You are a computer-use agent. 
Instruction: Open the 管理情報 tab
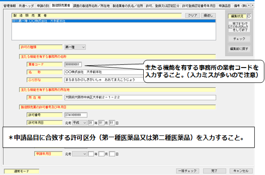[x=9, y=6]
